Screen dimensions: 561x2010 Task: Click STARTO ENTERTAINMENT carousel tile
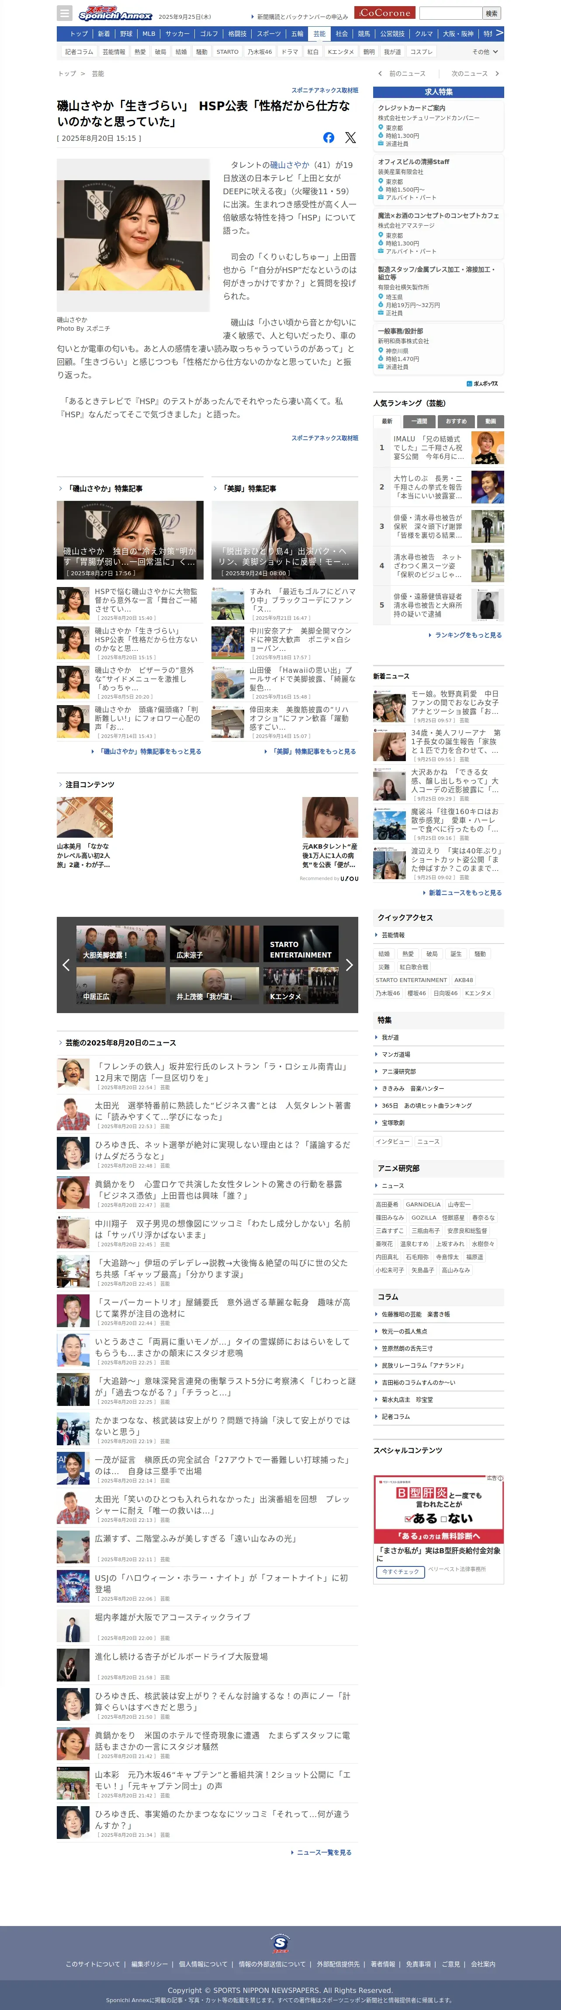coord(301,944)
